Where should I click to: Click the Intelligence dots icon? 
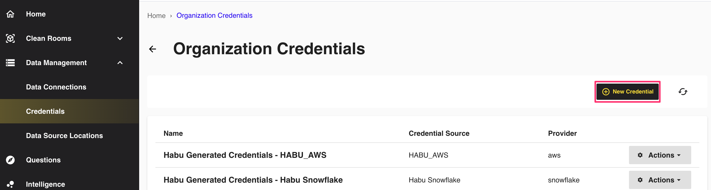pyautogui.click(x=10, y=184)
